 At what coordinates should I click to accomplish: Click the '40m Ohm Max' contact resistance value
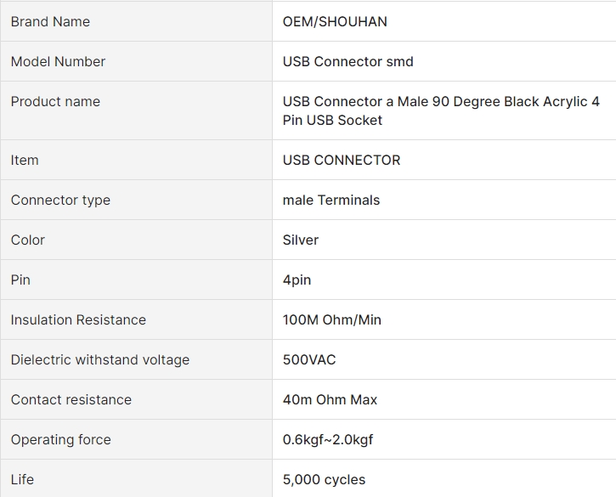330,400
